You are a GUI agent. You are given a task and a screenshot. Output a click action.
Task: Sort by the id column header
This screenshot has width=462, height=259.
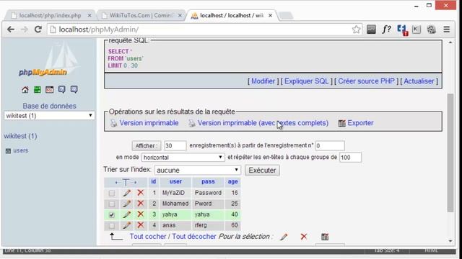tap(154, 181)
